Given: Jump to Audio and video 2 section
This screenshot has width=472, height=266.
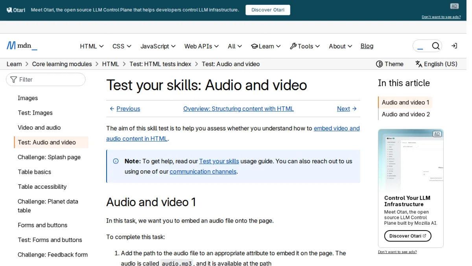Looking at the screenshot, I should point(406,114).
